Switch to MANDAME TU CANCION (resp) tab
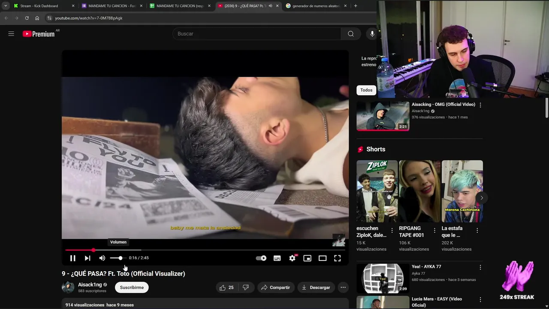 pos(180,6)
